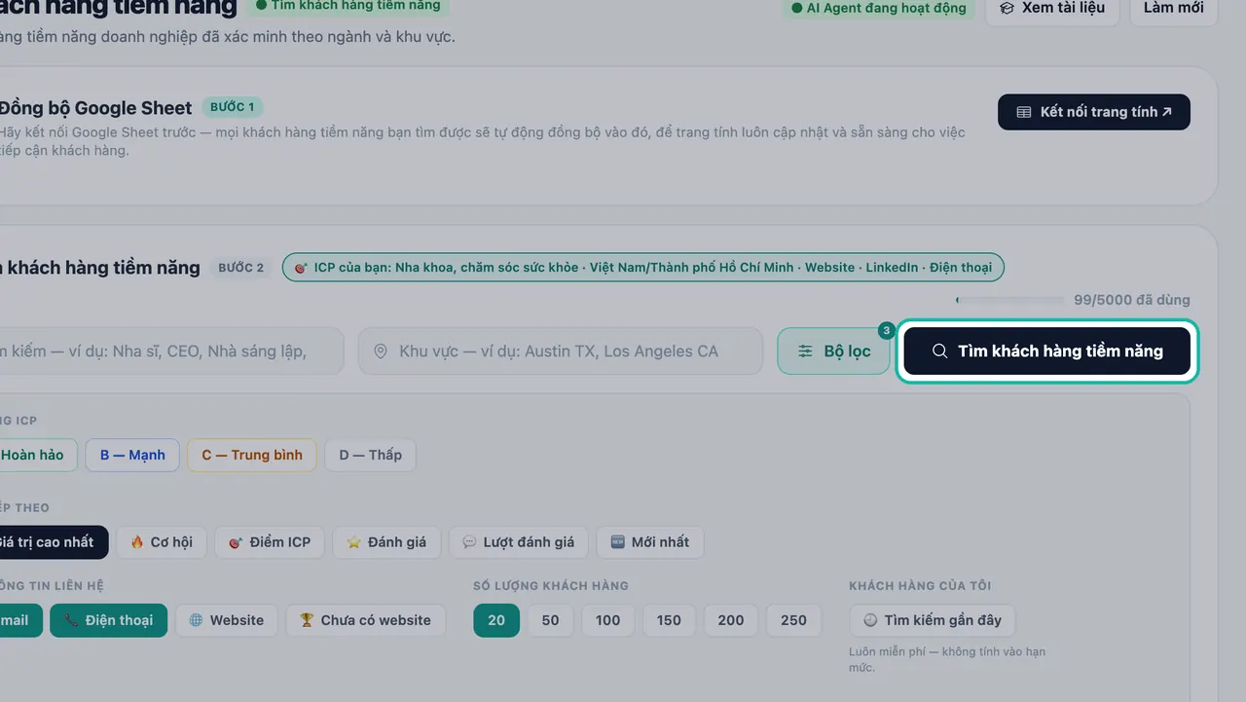1246x702 pixels.
Task: Sort by Lượt đánh giá
Action: point(519,542)
